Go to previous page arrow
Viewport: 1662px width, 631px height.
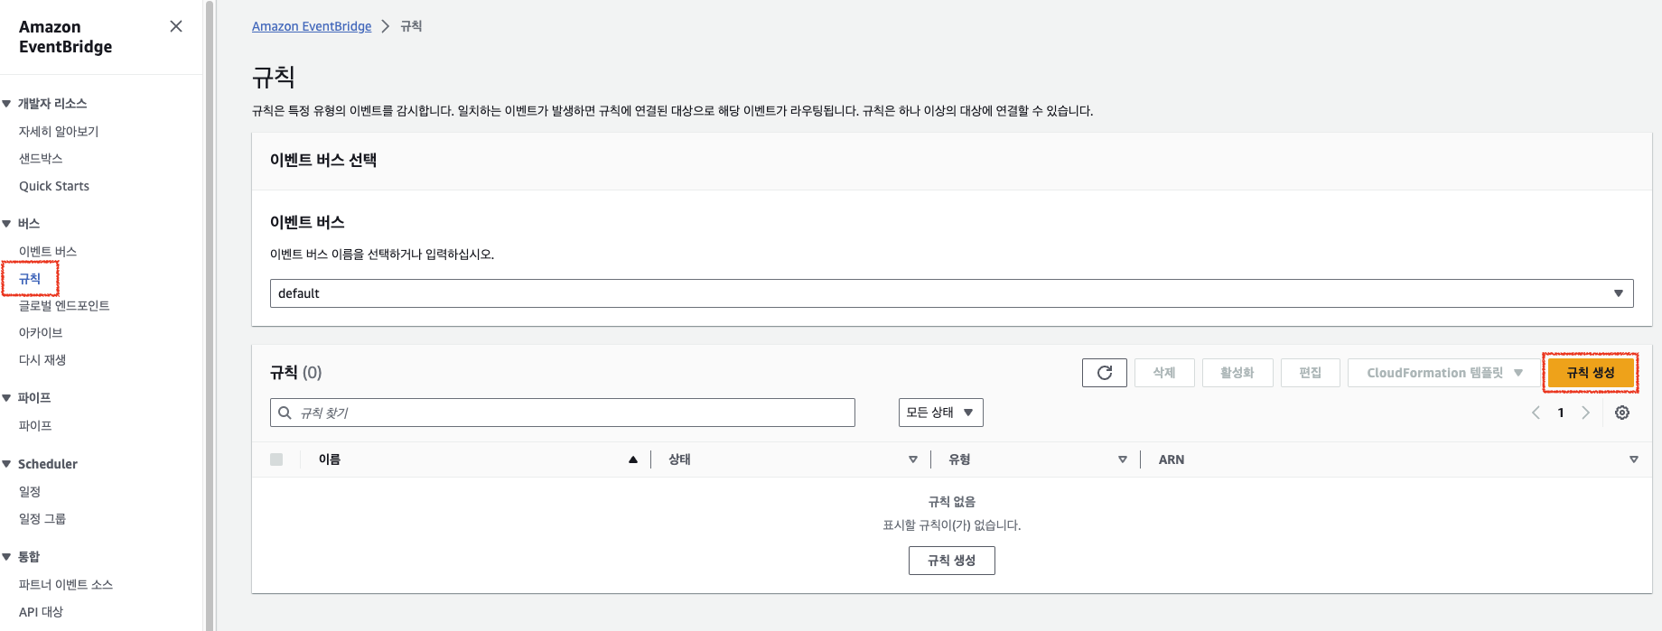(x=1536, y=413)
